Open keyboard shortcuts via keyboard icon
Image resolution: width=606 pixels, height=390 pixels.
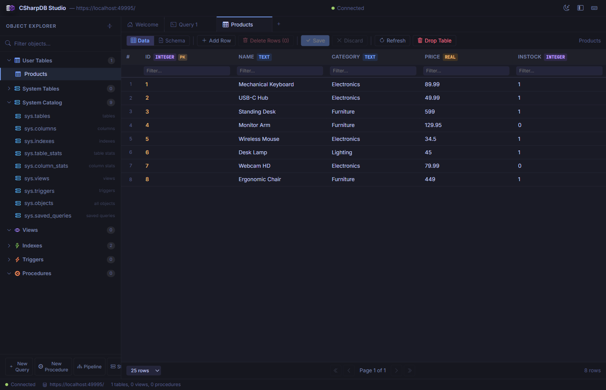click(594, 8)
